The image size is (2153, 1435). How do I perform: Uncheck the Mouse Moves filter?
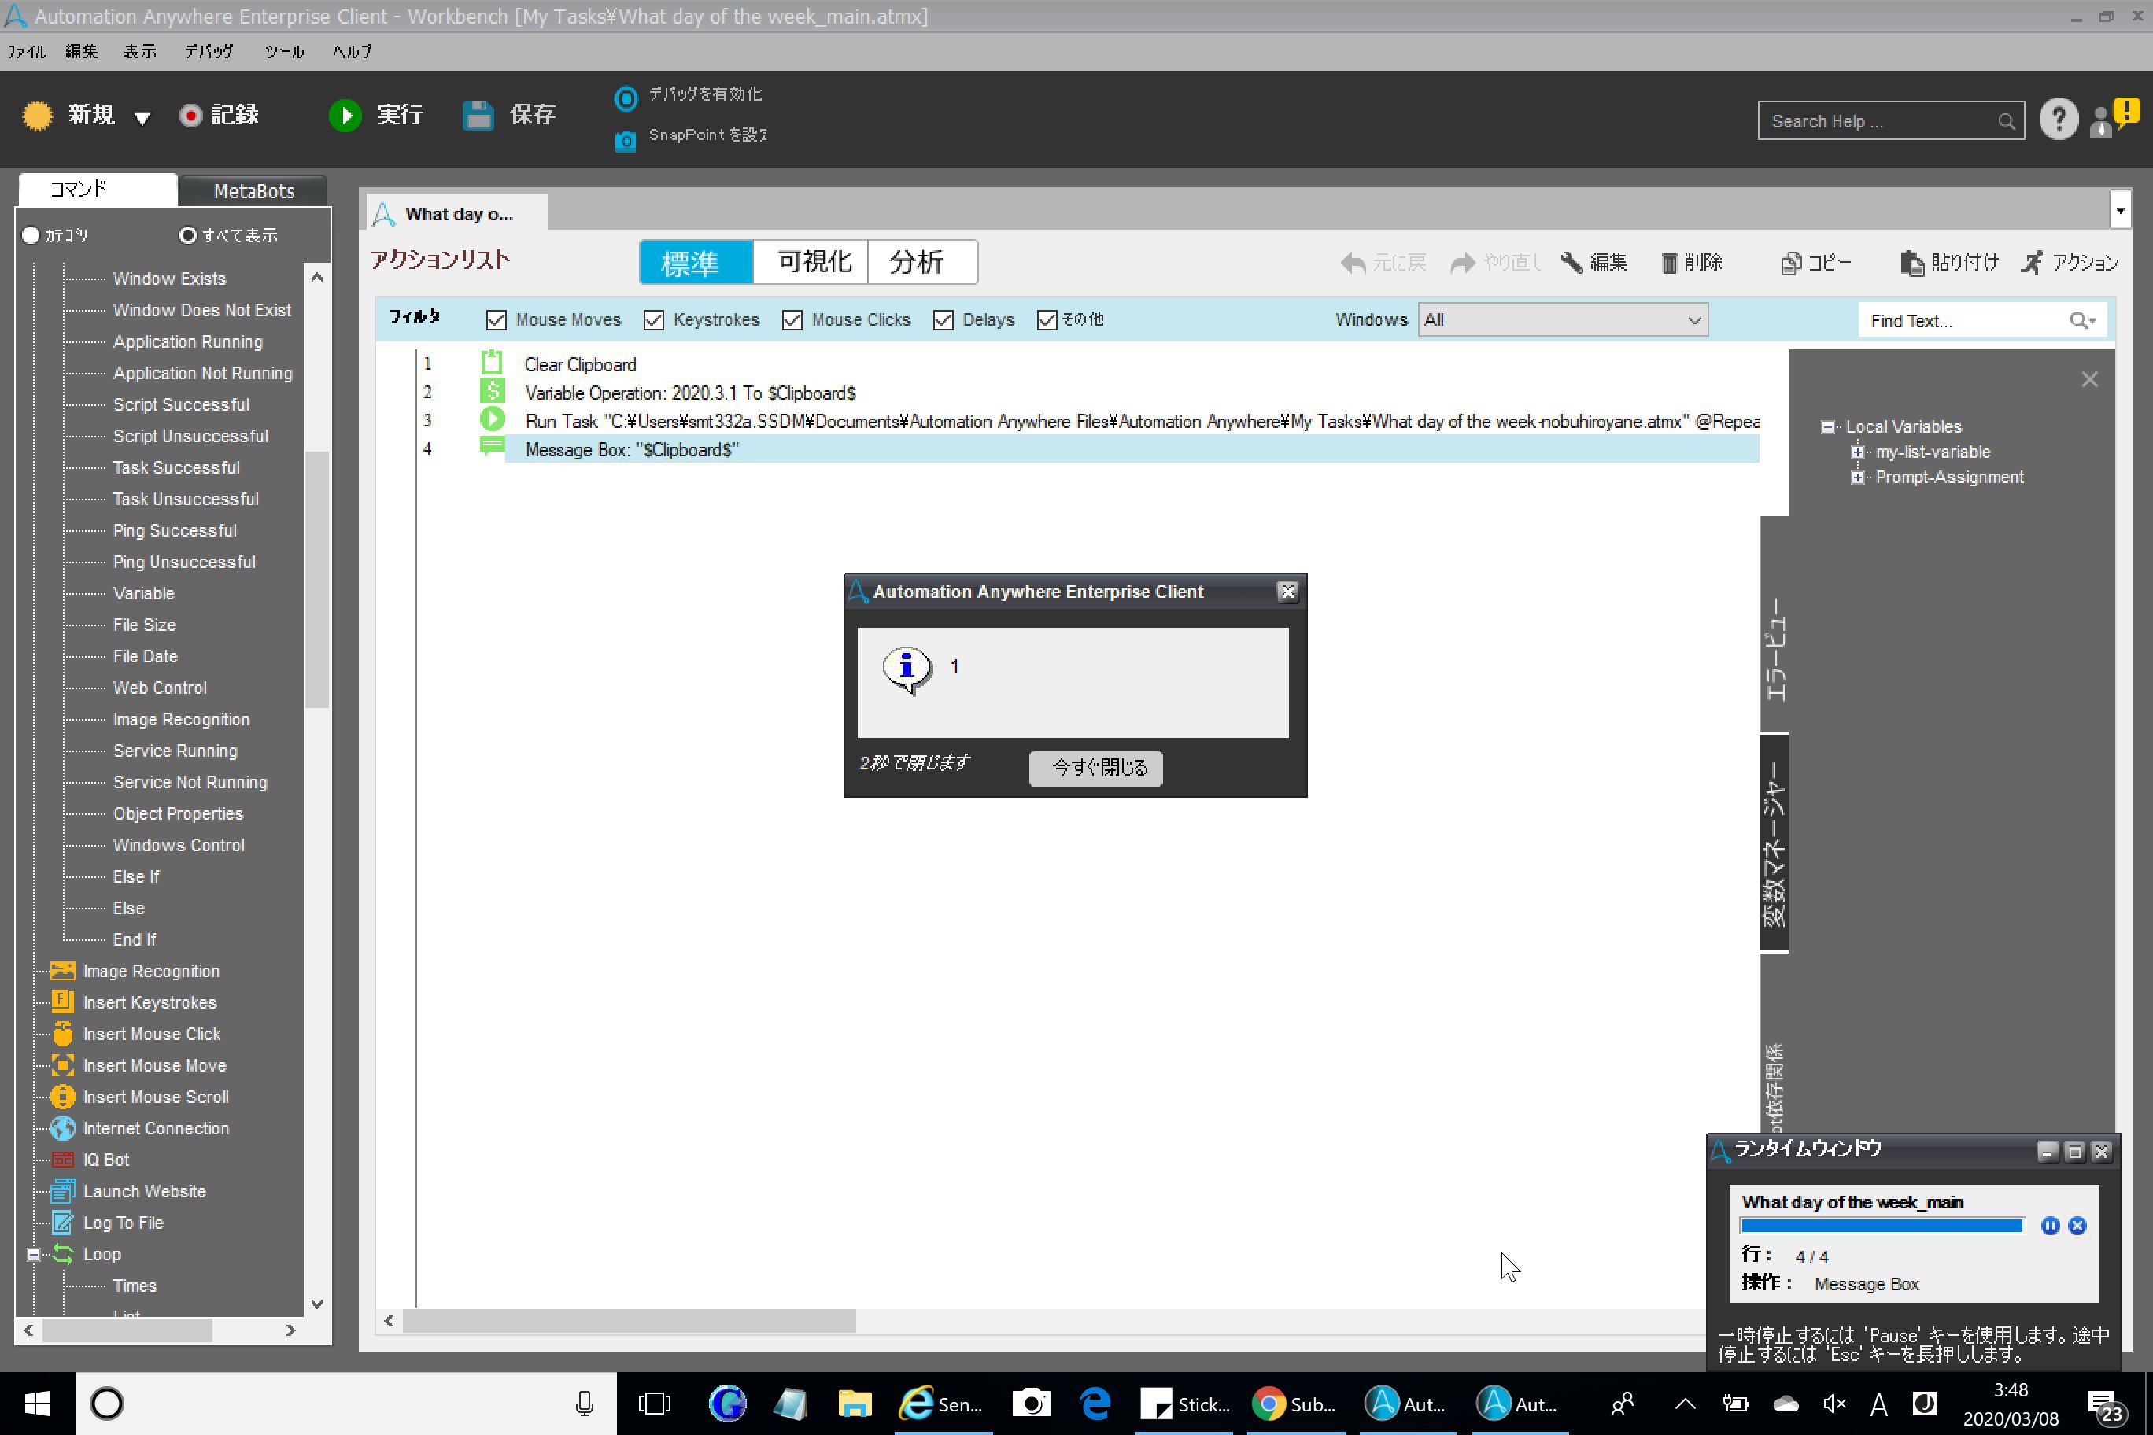point(496,319)
